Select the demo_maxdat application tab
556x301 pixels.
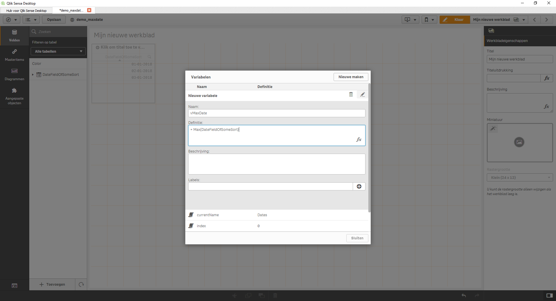click(71, 10)
